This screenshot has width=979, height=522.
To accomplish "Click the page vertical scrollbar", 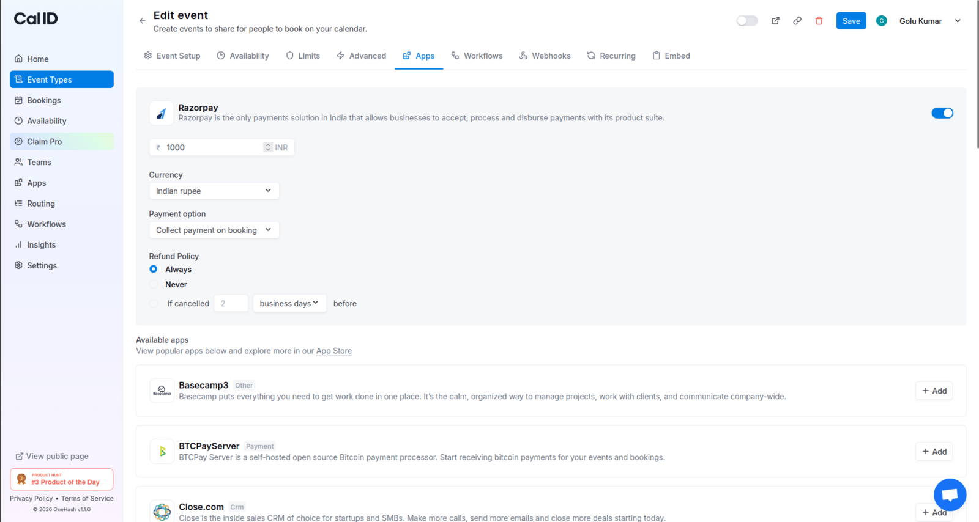I will coord(977,74).
